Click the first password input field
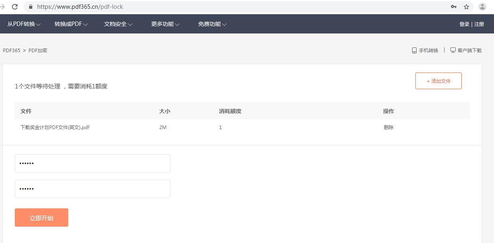The image size is (494, 243). 92,163
